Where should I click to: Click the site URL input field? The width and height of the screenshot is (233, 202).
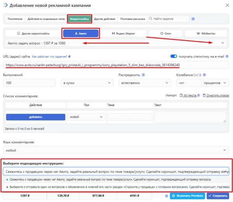pyautogui.click(x=116, y=65)
